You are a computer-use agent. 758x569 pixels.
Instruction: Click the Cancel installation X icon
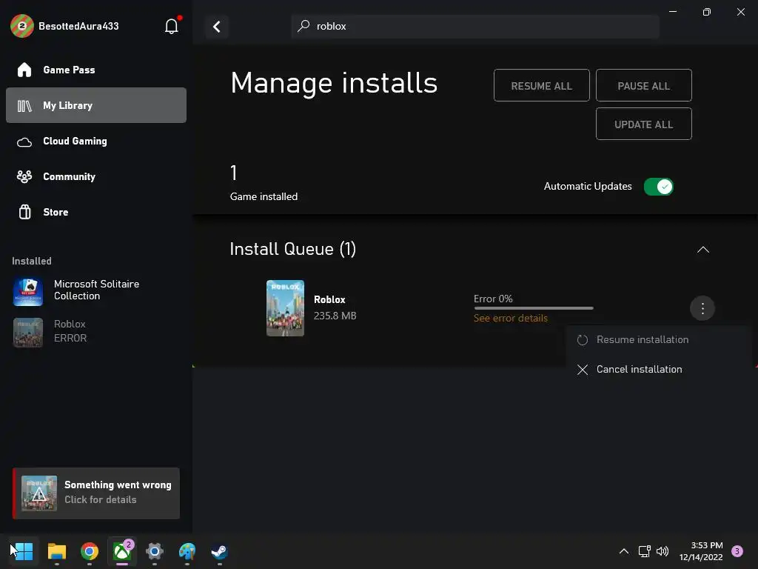coord(583,370)
